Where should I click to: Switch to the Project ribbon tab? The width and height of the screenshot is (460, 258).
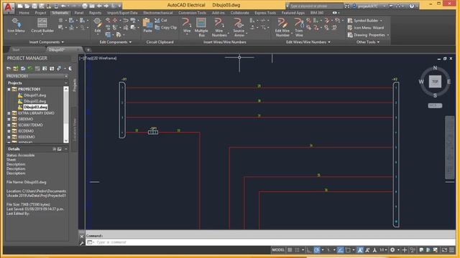pyautogui.click(x=40, y=13)
